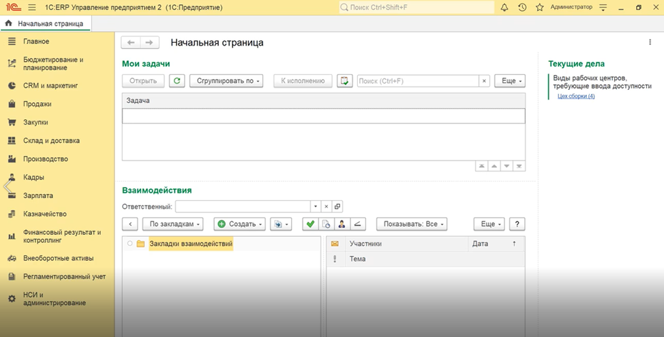
Task: Expand the Показывать: Все filter
Action: (412, 224)
